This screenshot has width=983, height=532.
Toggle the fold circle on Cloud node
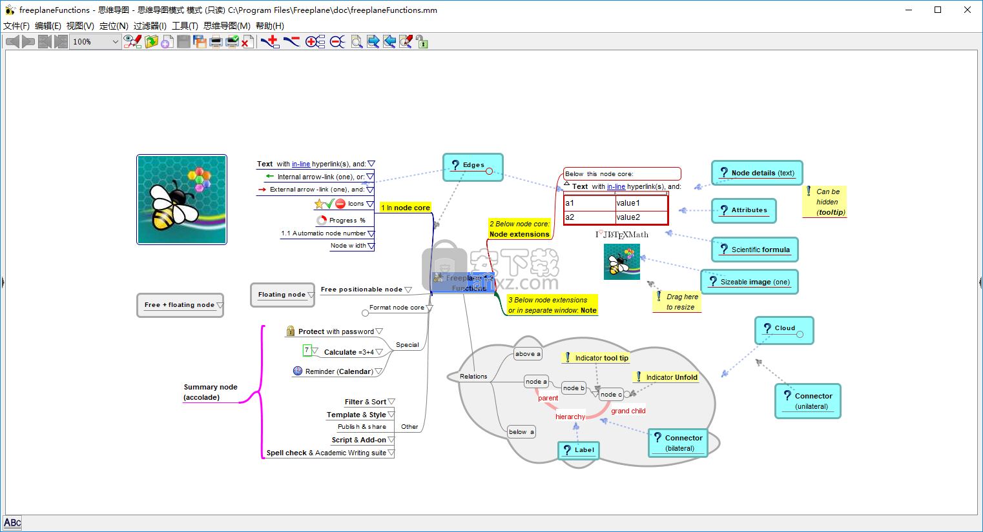pyautogui.click(x=800, y=334)
